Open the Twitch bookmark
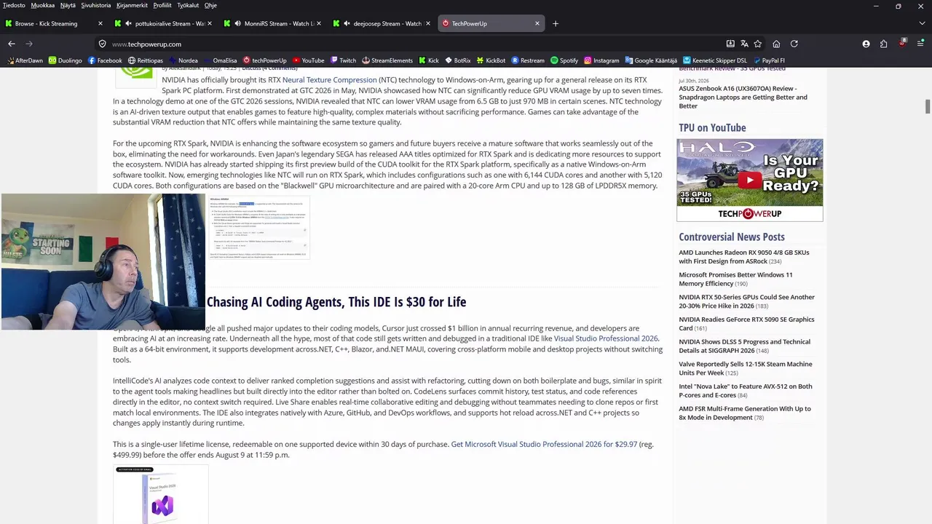The image size is (932, 524). pos(343,60)
